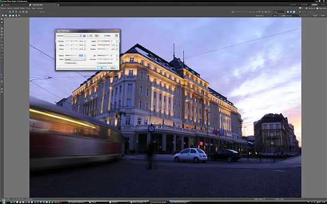Open the Soubor menu

[x=3, y=8]
